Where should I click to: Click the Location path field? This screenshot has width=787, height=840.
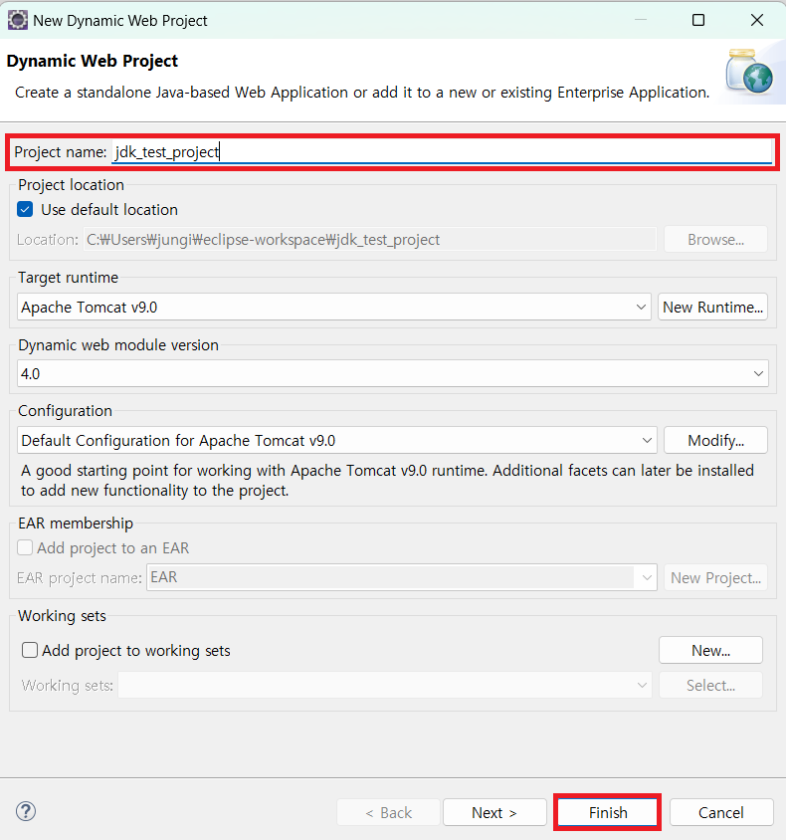click(369, 240)
